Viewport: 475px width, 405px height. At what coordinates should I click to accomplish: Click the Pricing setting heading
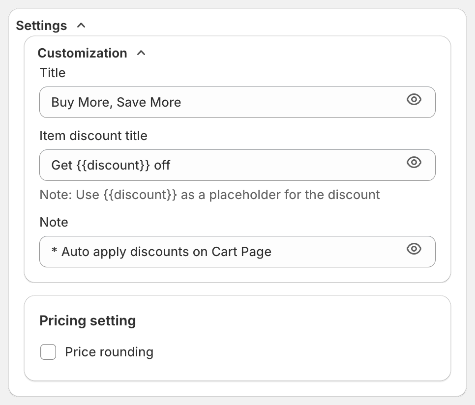(x=88, y=321)
